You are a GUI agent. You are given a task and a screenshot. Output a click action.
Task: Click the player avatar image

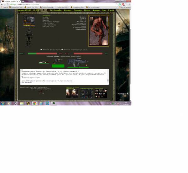29,19
